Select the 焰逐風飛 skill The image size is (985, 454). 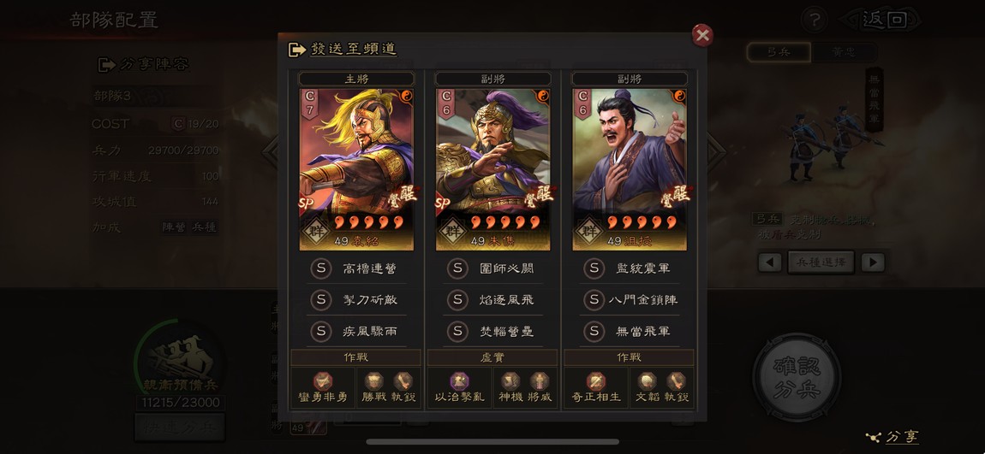493,300
